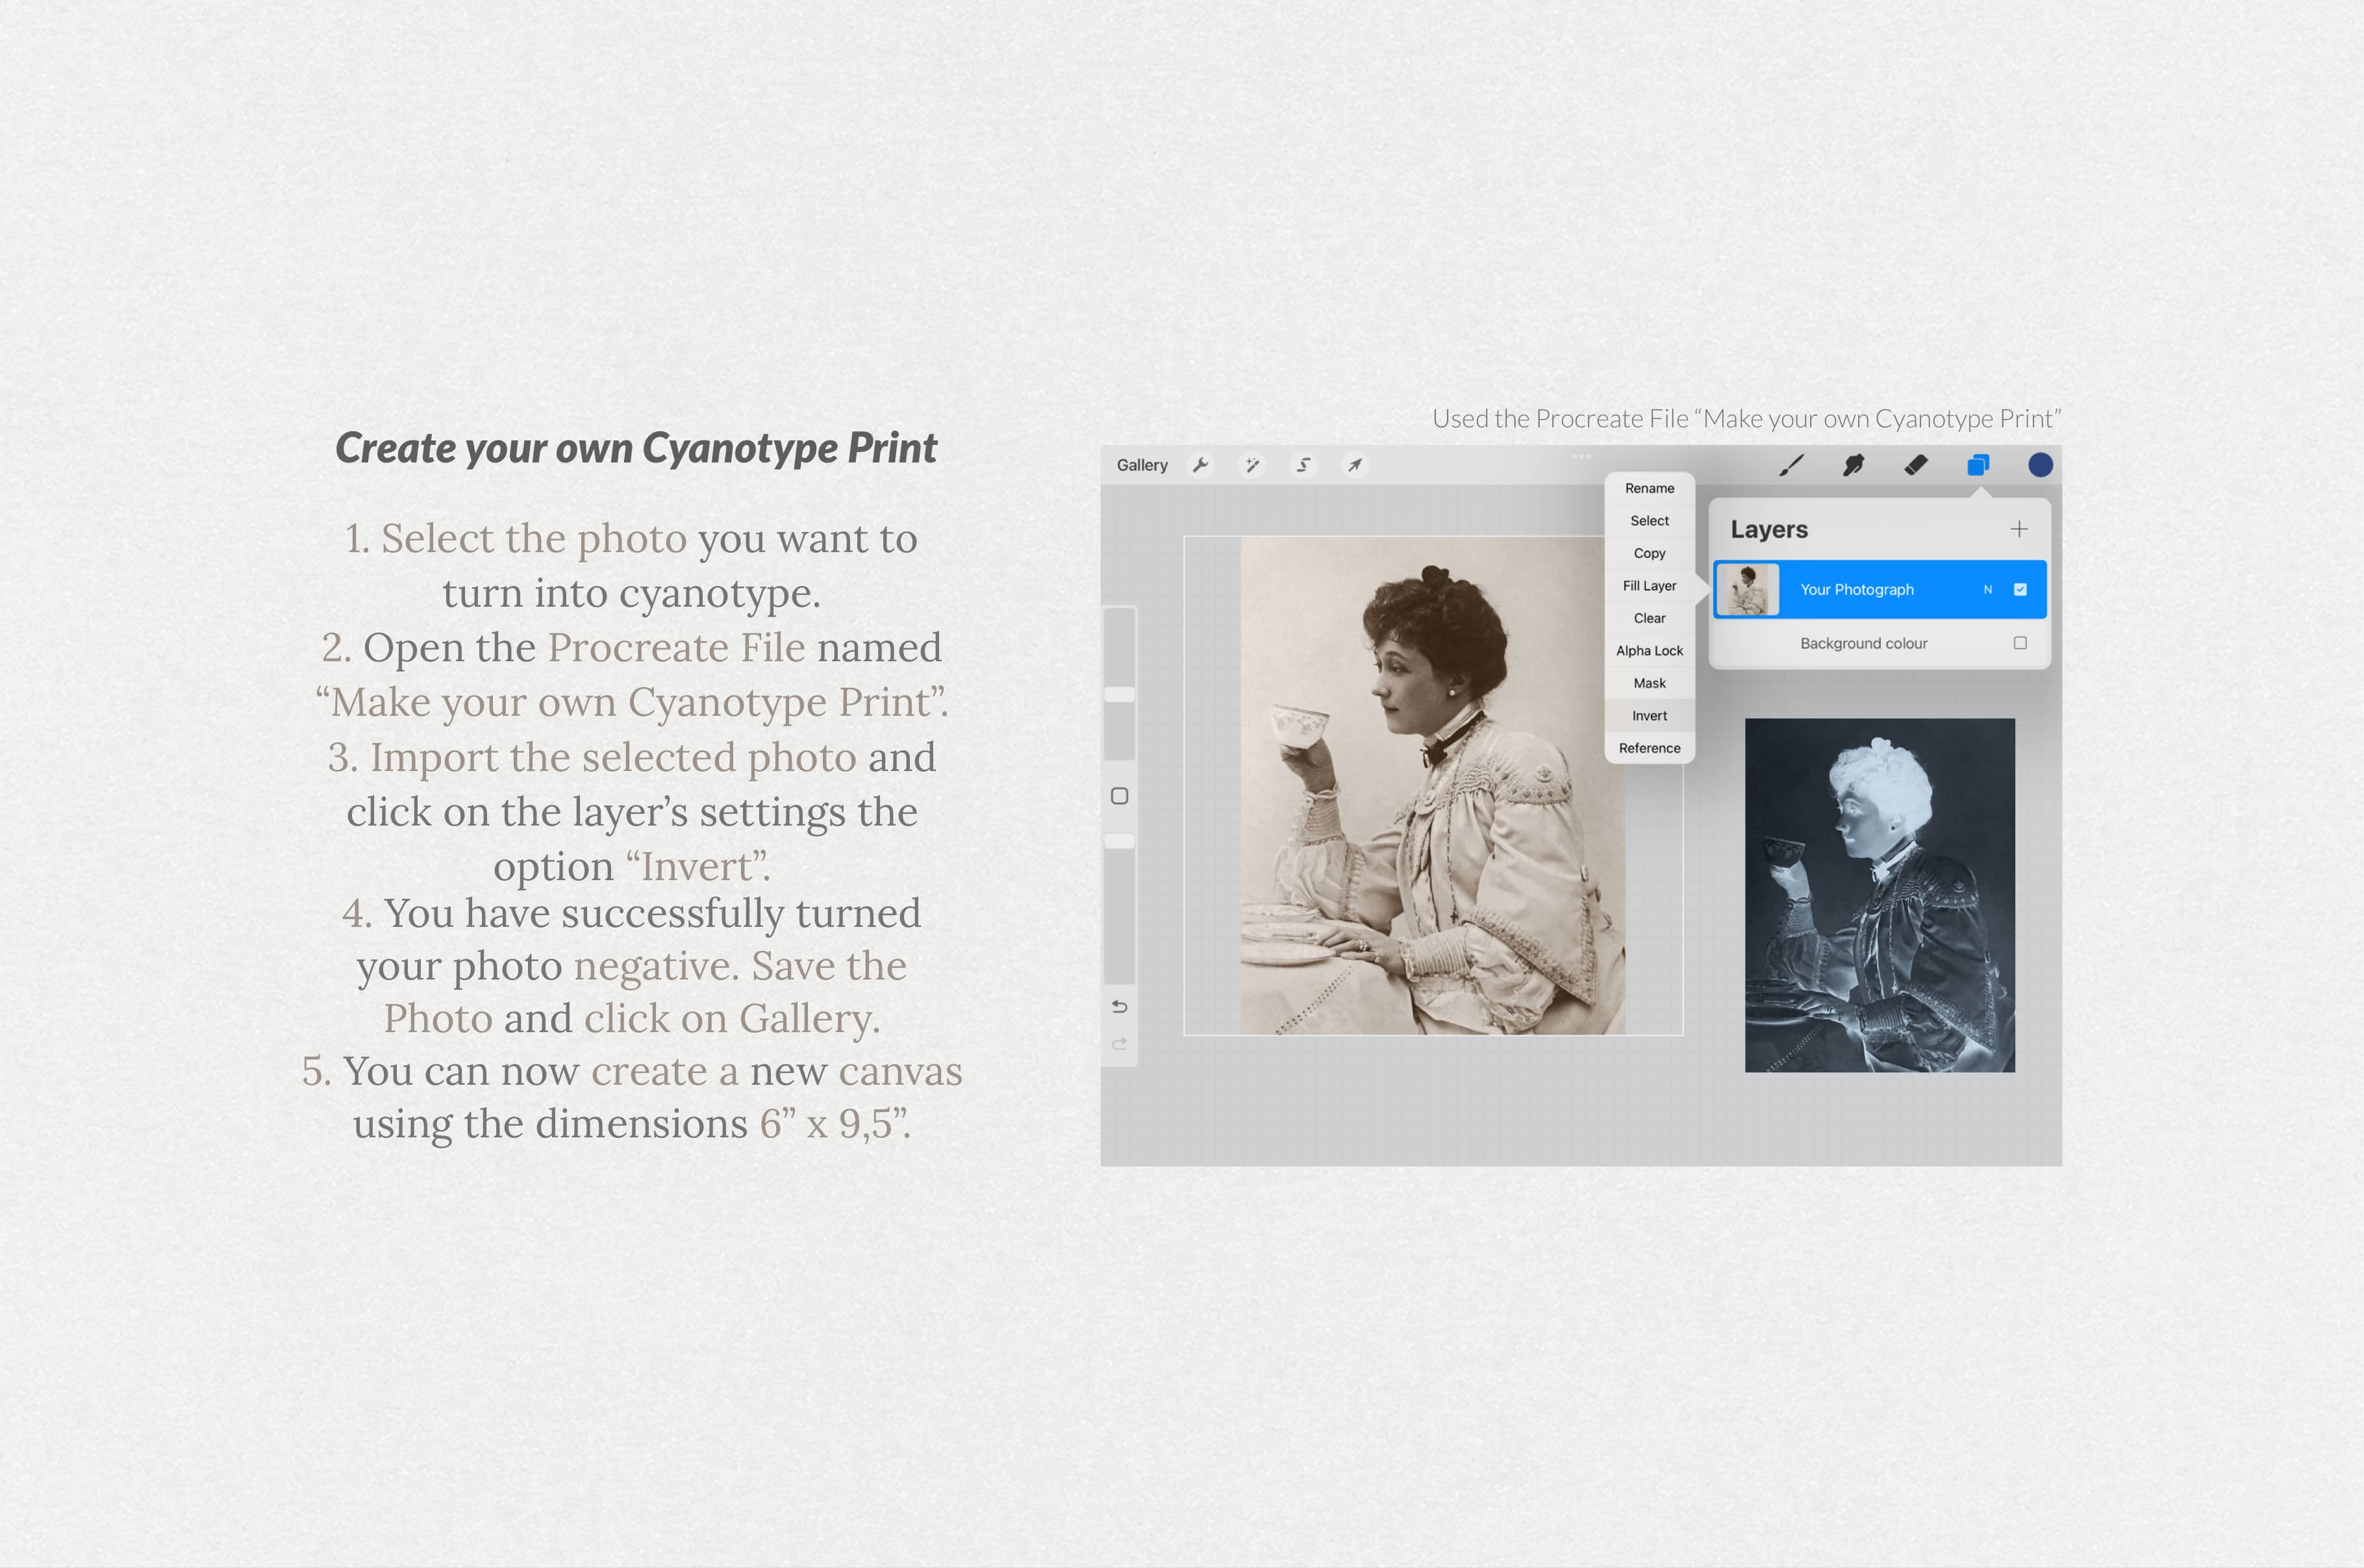Viewport: 2364px width, 1568px height.
Task: Tap the Your Photograph layer thumbnail
Action: (1747, 589)
